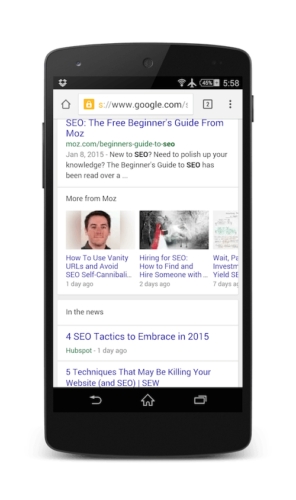Tap the Android recent apps button
Screen dimensions: 296x500
[x=200, y=399]
